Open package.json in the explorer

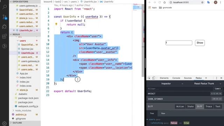coord(26,102)
